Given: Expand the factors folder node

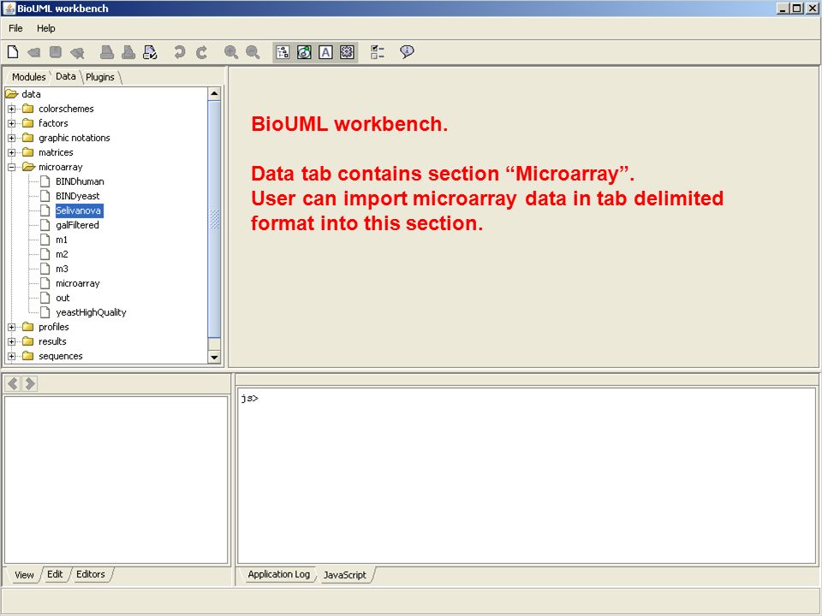Looking at the screenshot, I should pos(11,123).
